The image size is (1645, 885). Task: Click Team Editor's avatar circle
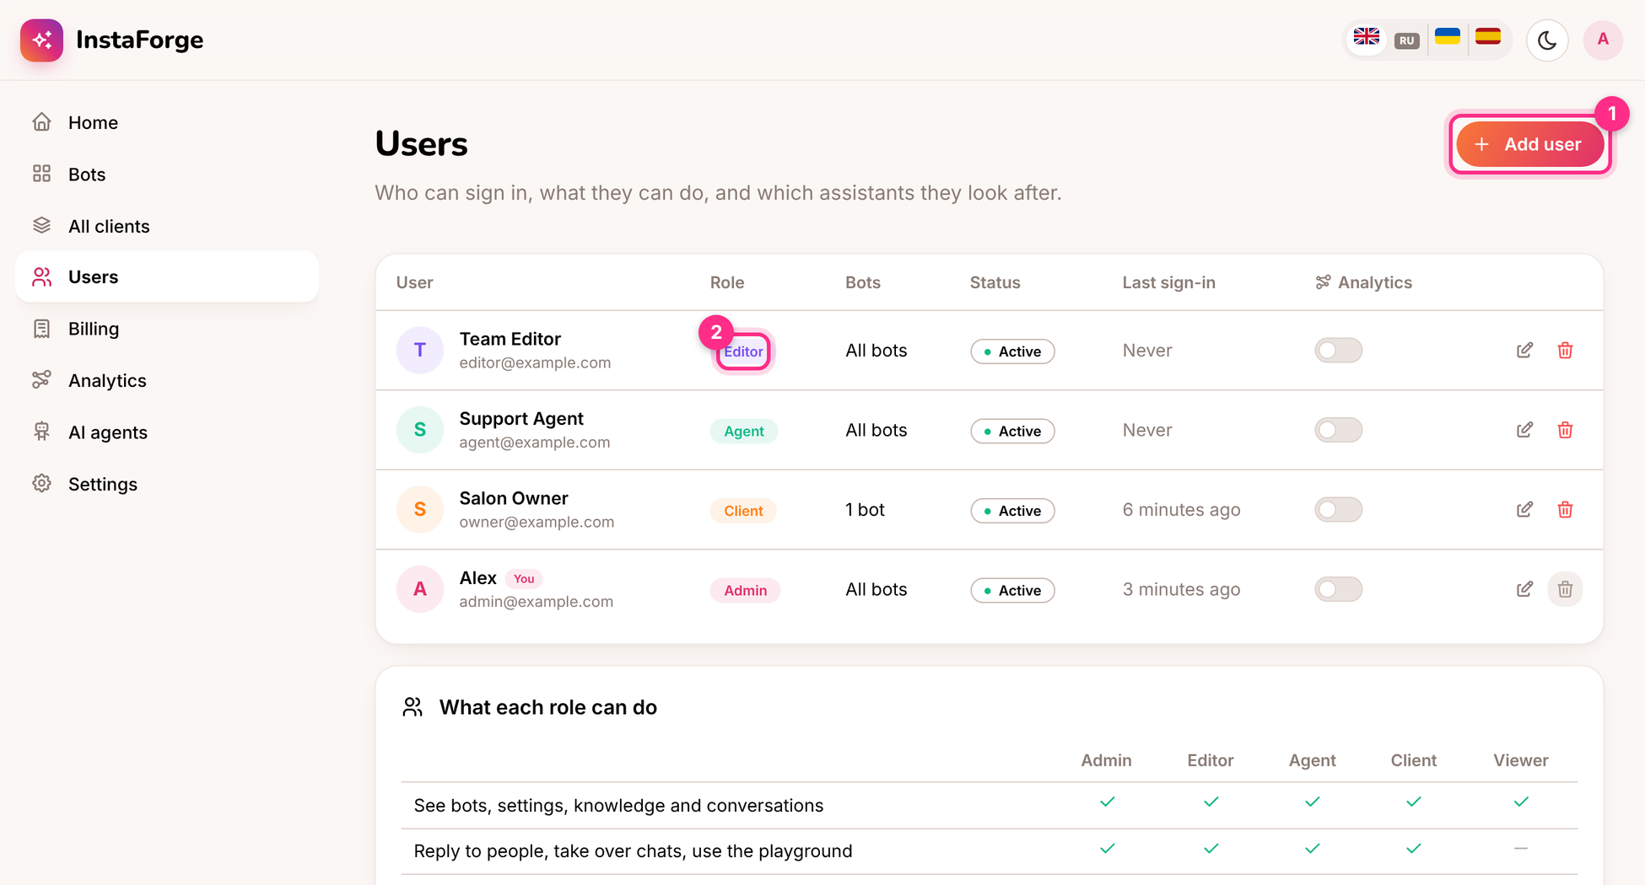point(420,350)
